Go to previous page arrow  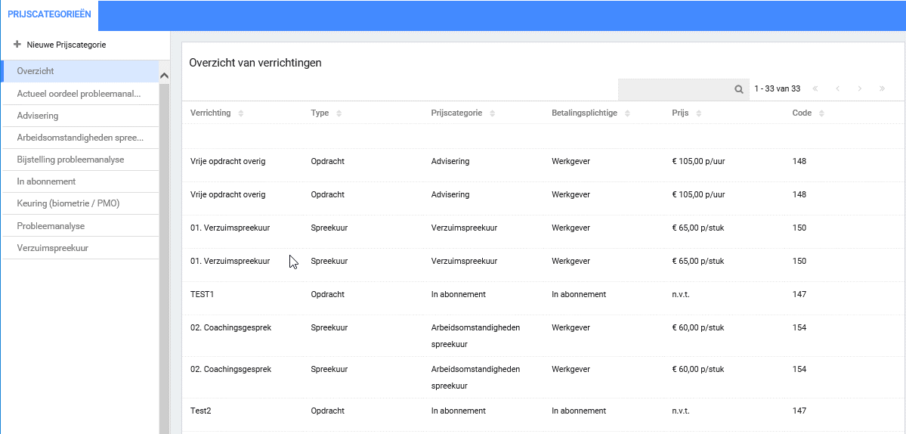837,89
